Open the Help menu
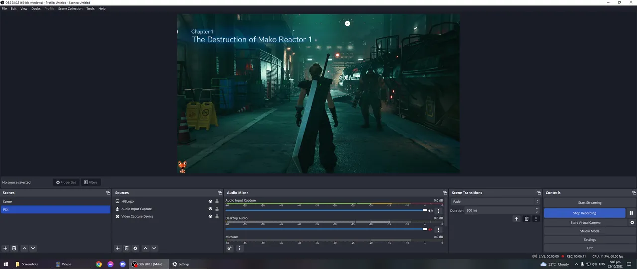 point(102,9)
